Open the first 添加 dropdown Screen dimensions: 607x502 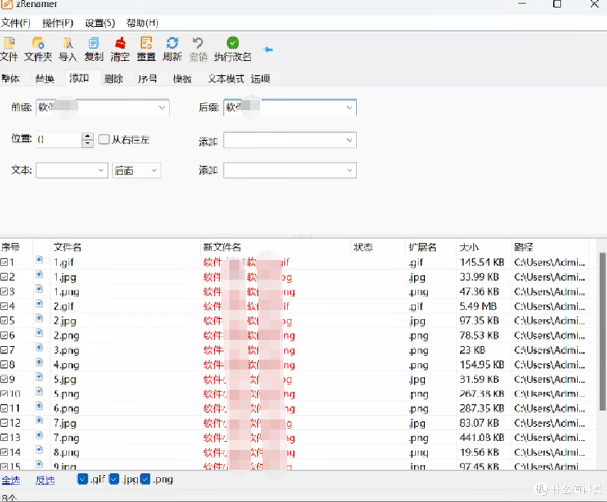pos(349,140)
